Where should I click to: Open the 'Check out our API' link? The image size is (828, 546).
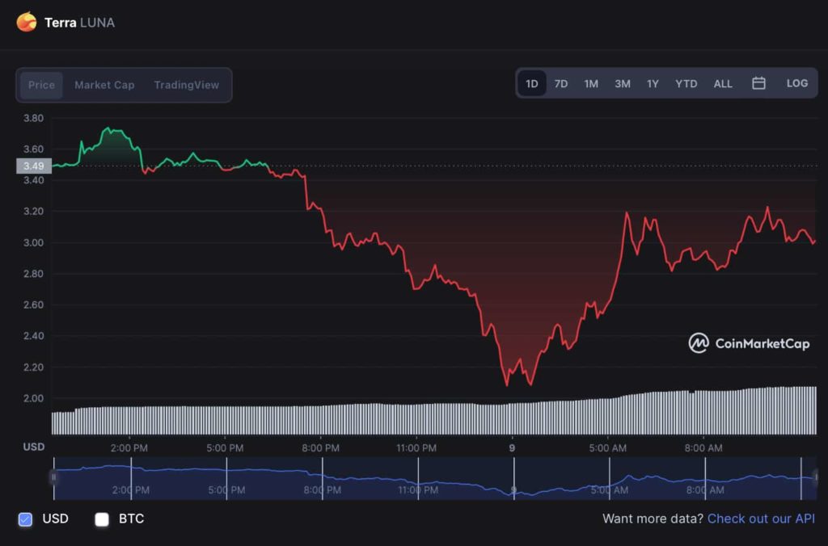(x=761, y=519)
